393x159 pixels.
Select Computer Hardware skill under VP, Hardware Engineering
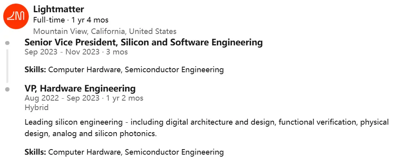84,152
